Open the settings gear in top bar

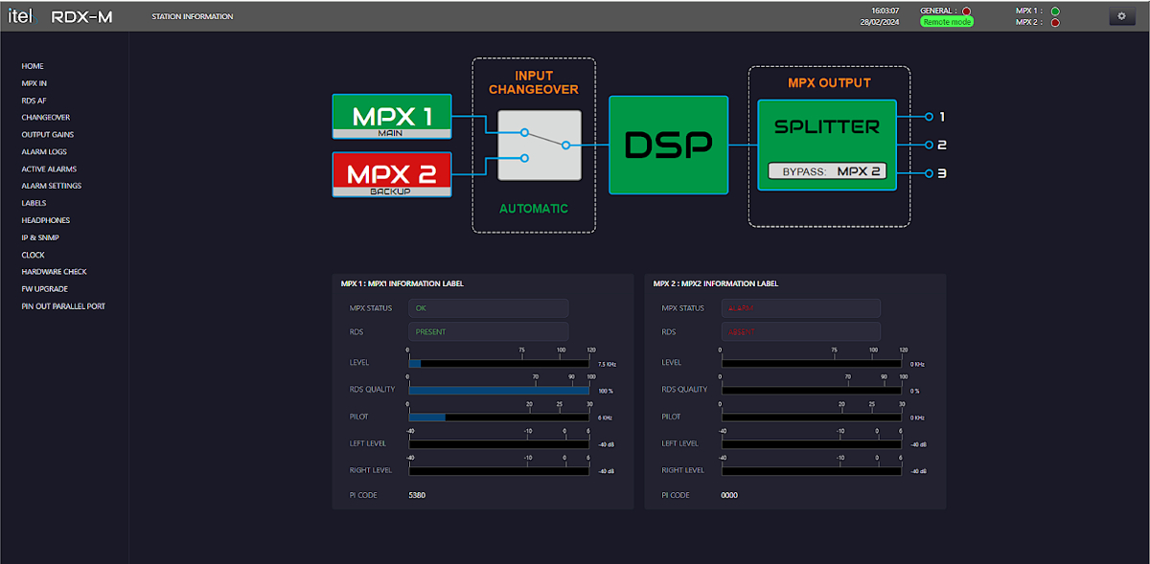1121,16
